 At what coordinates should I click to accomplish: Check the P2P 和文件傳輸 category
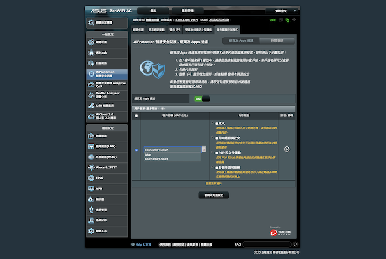click(217, 153)
